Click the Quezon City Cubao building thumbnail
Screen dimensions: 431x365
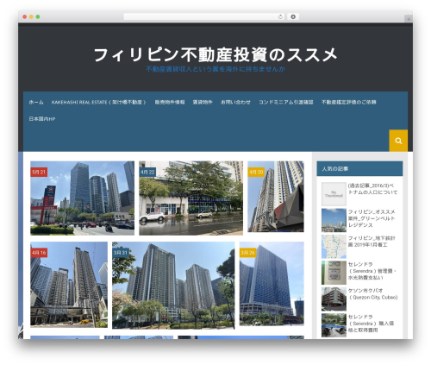pyautogui.click(x=334, y=299)
